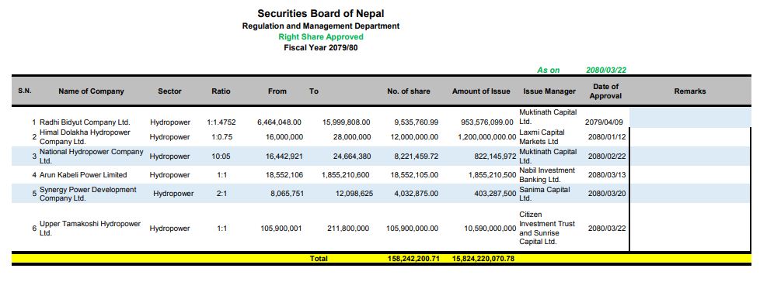This screenshot has width=760, height=282.
Task: Select the 'Amount of Issue' header
Action: [x=481, y=91]
